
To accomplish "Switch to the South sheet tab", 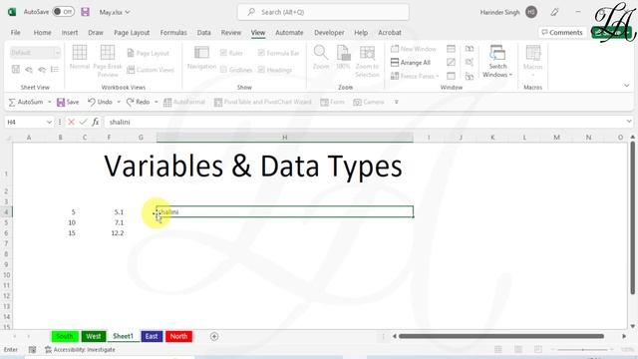I will (65, 337).
